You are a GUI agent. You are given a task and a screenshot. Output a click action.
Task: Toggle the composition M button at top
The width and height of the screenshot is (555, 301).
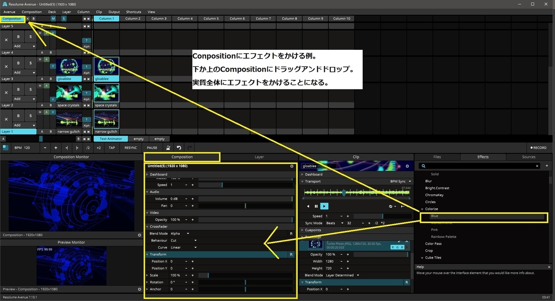(53, 18)
